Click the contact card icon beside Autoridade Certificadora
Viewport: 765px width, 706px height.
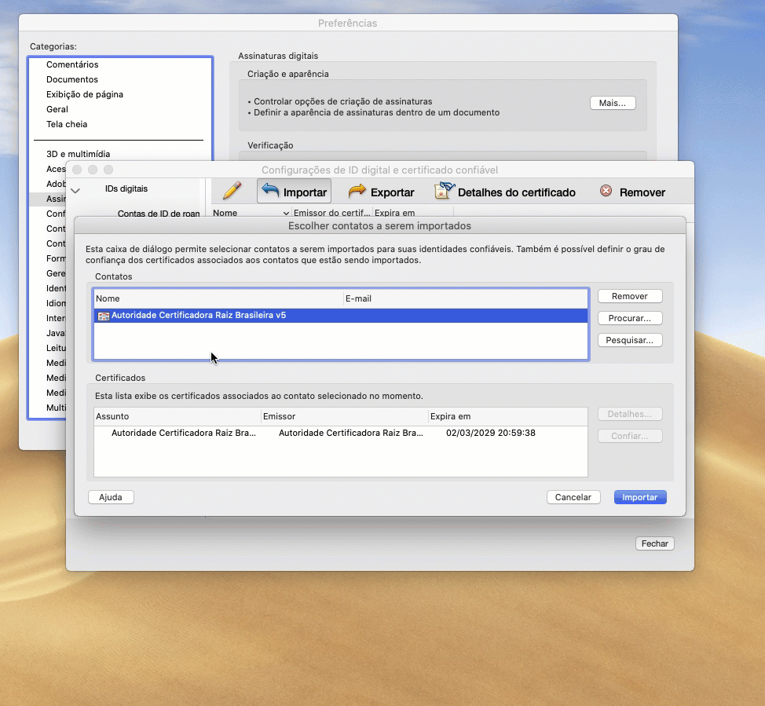click(x=102, y=315)
